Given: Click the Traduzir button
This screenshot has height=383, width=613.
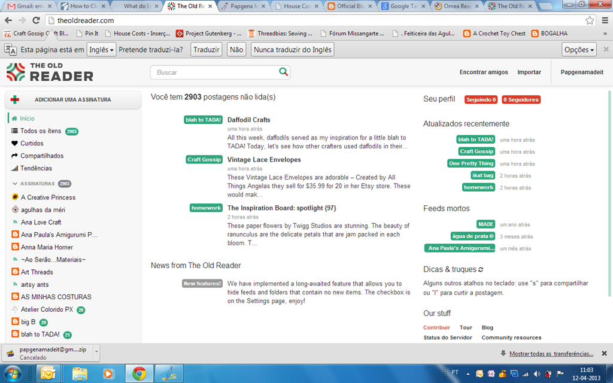Looking at the screenshot, I should [207, 50].
